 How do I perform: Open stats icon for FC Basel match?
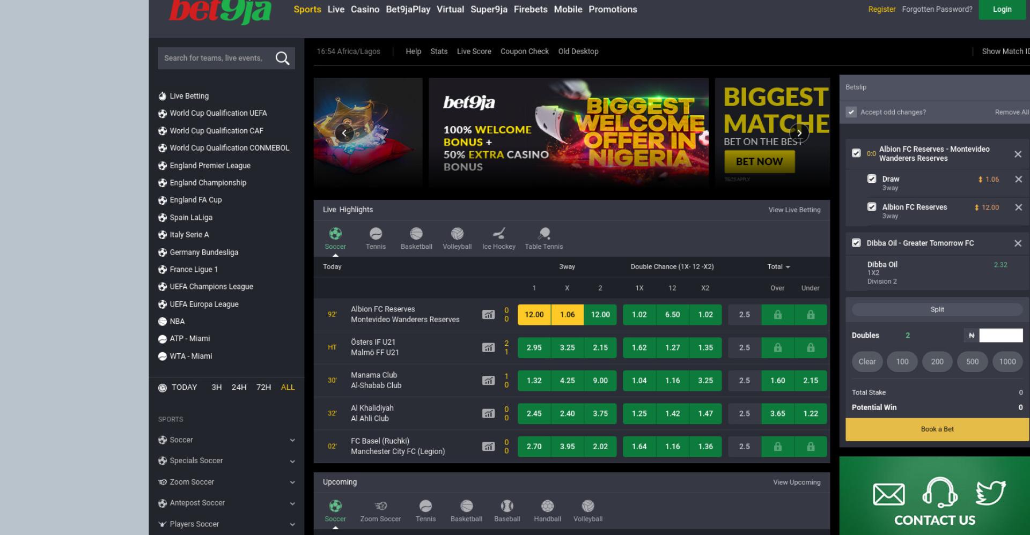[x=488, y=447]
